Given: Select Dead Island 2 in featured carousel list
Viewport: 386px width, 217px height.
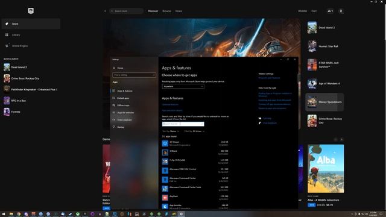Looking at the screenshot, I should pyautogui.click(x=324, y=28).
